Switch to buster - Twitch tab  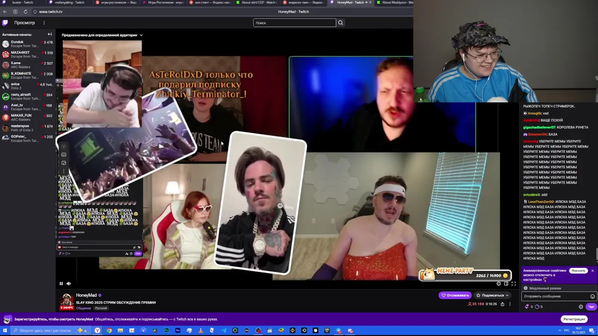click(x=23, y=2)
